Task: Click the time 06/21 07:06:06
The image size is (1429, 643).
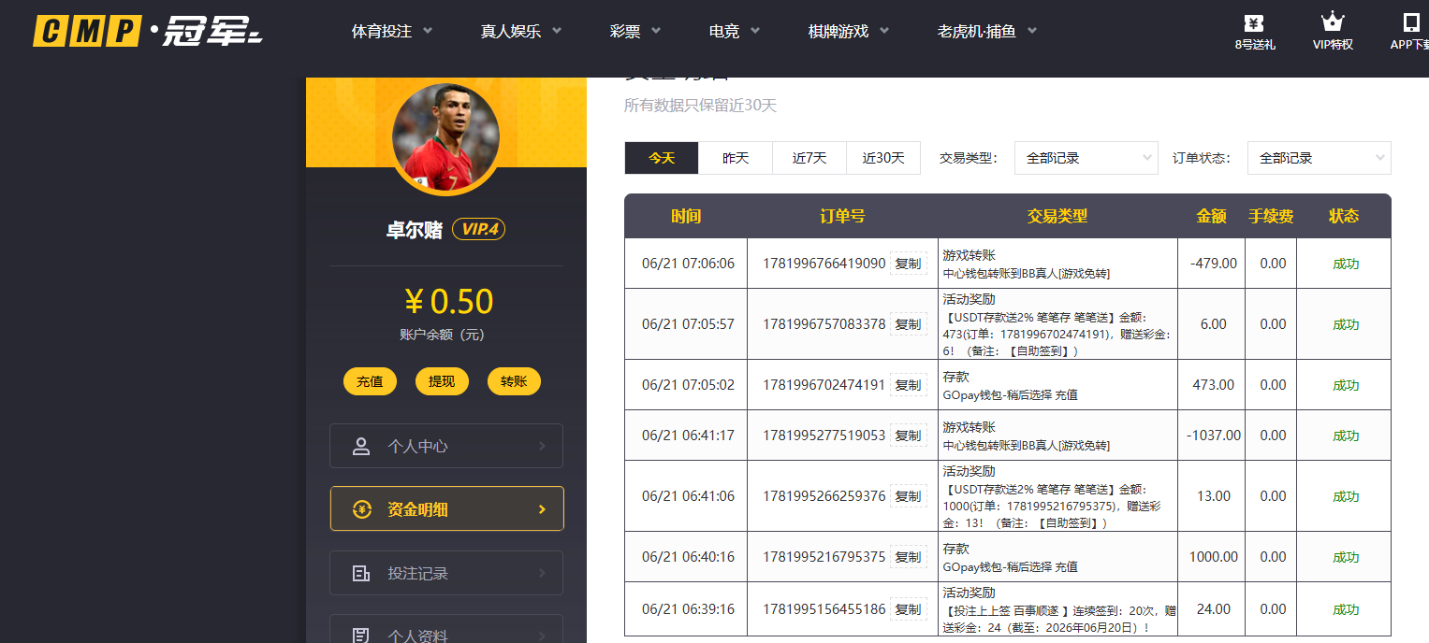Action: (688, 264)
